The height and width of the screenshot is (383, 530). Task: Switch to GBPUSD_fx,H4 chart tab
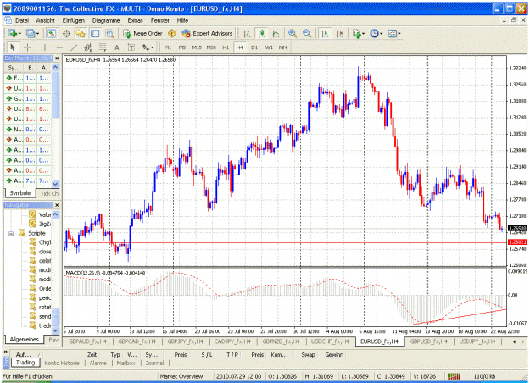pyautogui.click(x=428, y=341)
